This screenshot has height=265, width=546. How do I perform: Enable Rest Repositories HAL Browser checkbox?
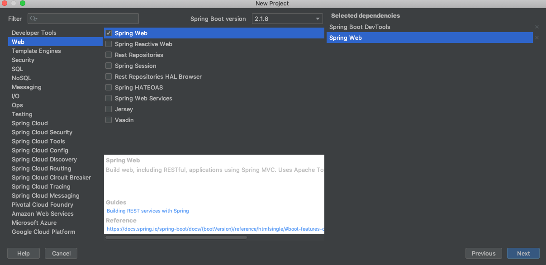[109, 76]
